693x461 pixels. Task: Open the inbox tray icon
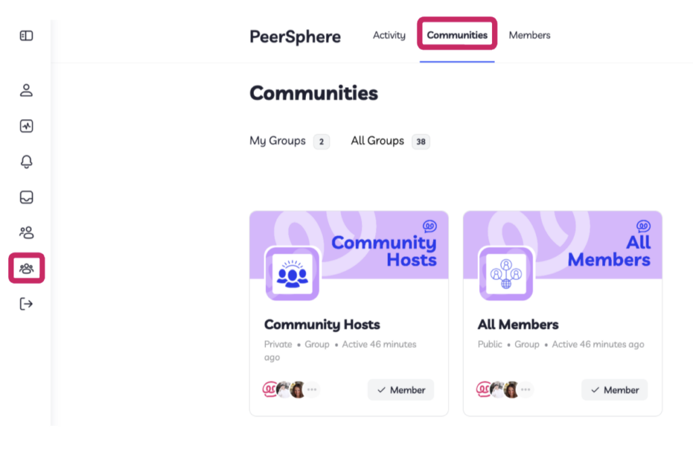tap(26, 197)
